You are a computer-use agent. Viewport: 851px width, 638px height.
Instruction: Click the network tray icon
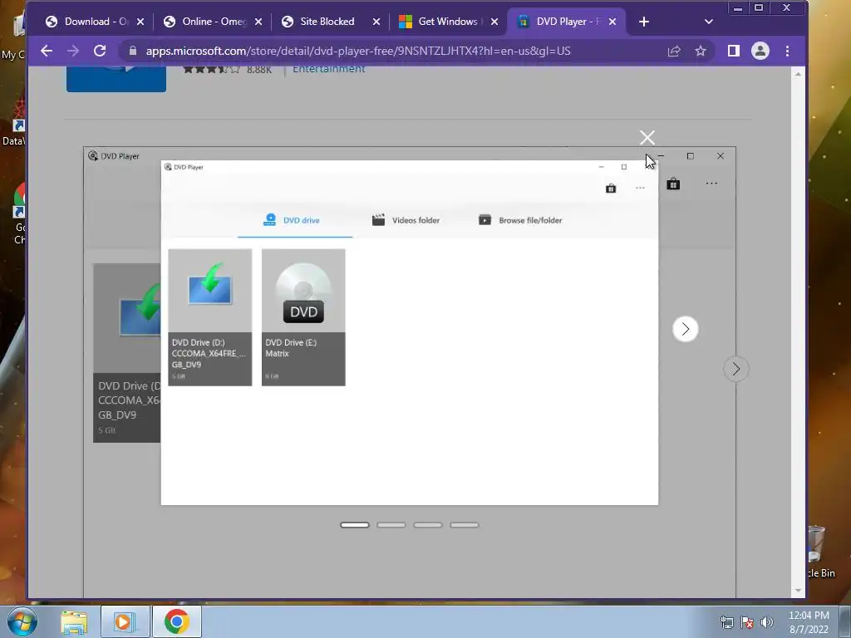coord(726,622)
